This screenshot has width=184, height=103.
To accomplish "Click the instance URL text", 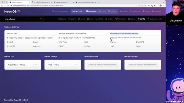I will point(31,38).
